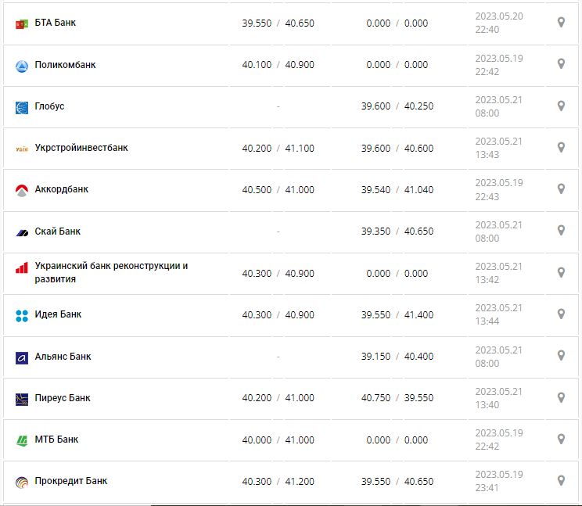Open the location pin for Поликомбанк
Viewport: 582px width, 506px height.
click(x=561, y=64)
